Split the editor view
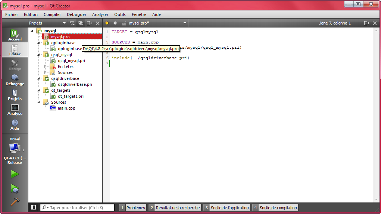The height and width of the screenshot is (214, 381). coord(366,23)
